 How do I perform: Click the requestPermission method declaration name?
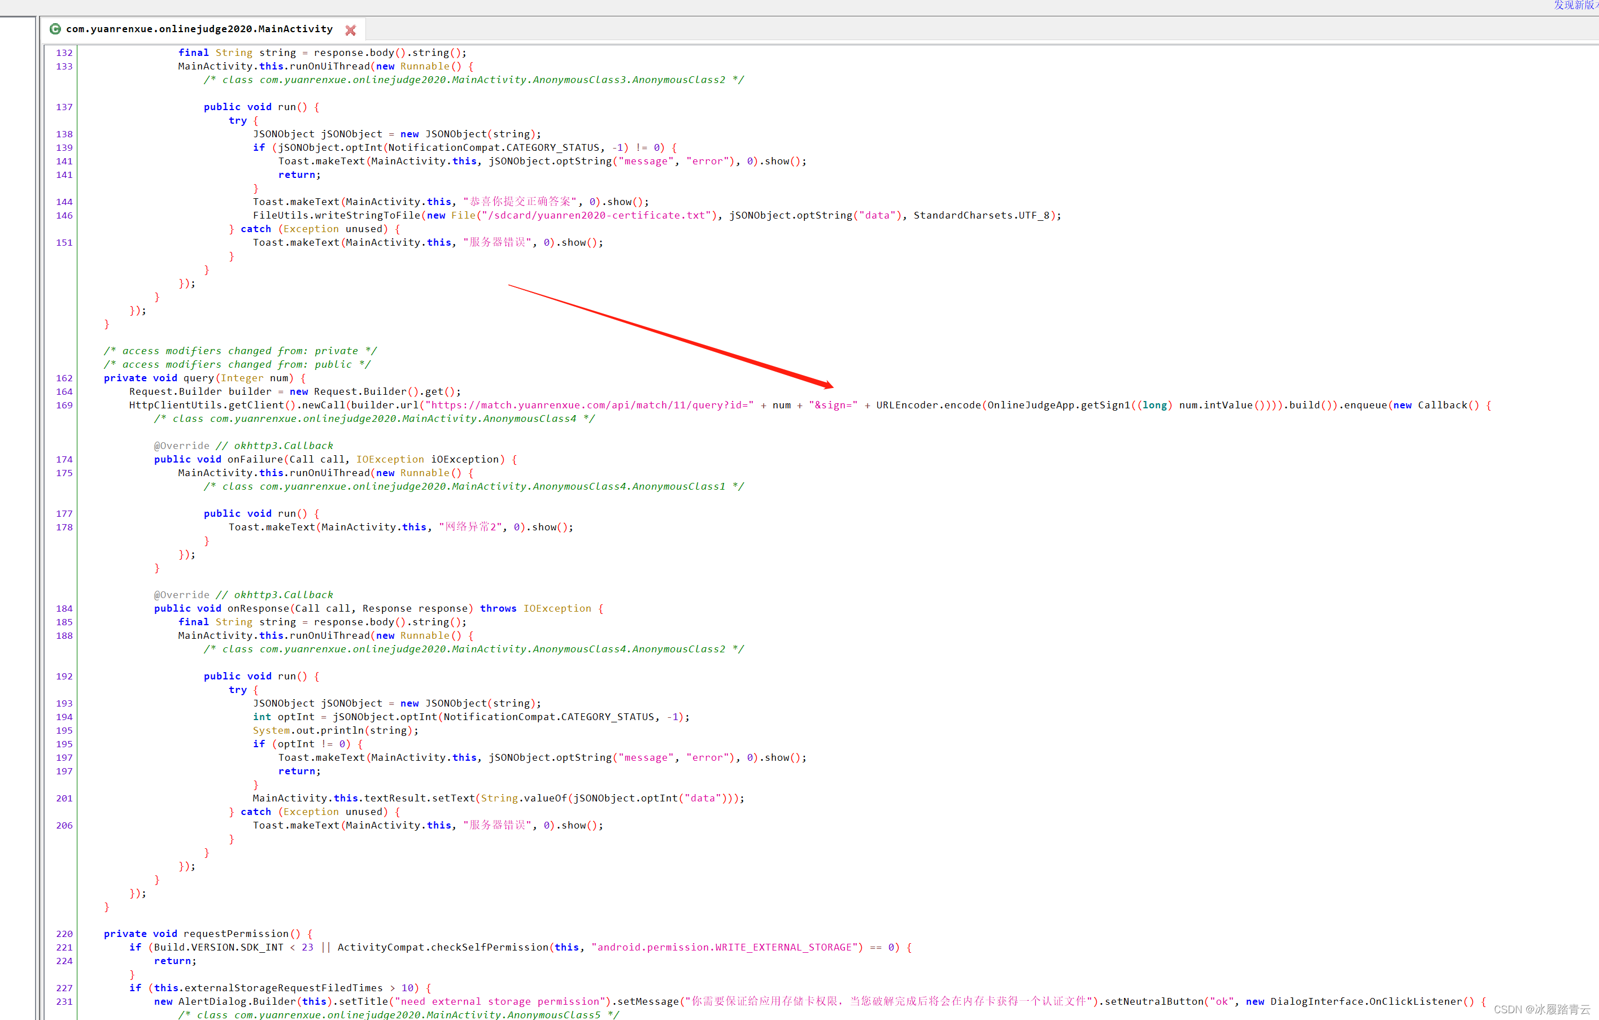tap(237, 934)
